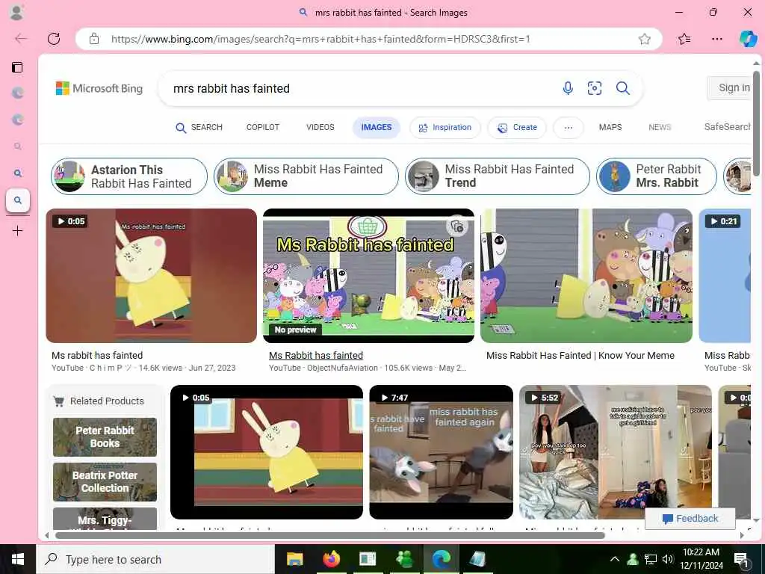Open underlined Ms Rabbit has fainted link
Image resolution: width=765 pixels, height=574 pixels.
click(x=316, y=355)
